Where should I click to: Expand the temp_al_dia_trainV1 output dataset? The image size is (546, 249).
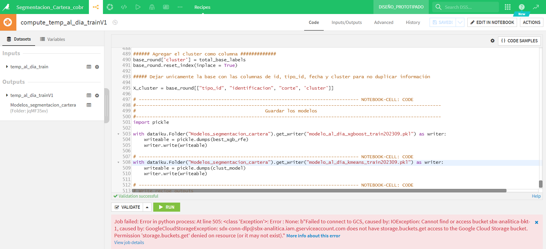(x=7, y=95)
